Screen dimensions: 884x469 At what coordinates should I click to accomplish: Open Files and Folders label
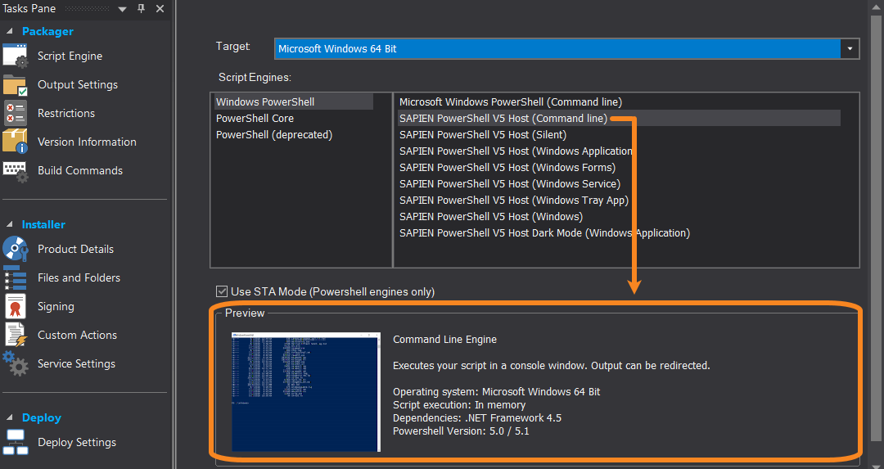point(79,278)
